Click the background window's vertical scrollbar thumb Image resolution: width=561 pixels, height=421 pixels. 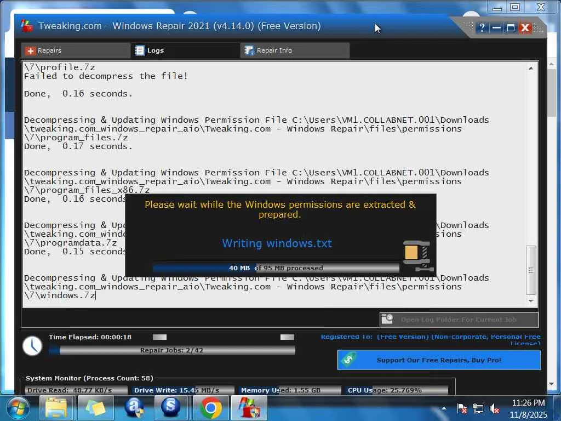coord(551,93)
